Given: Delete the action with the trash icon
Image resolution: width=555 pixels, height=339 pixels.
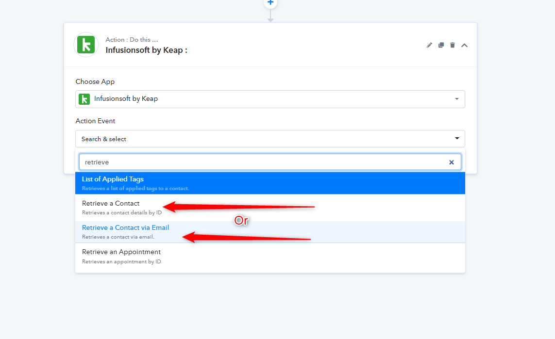Looking at the screenshot, I should coord(453,45).
